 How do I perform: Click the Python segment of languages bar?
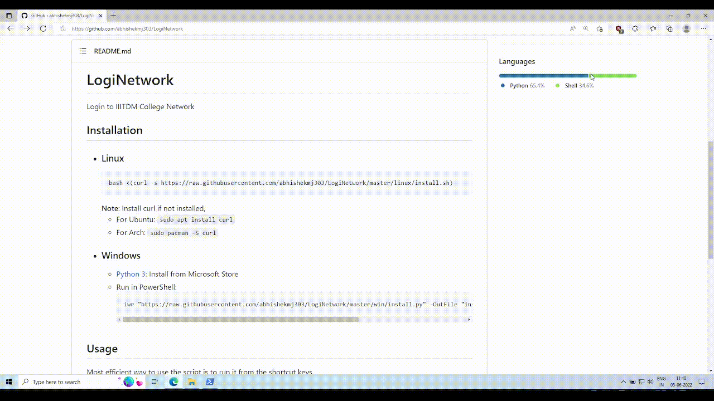[x=544, y=76]
